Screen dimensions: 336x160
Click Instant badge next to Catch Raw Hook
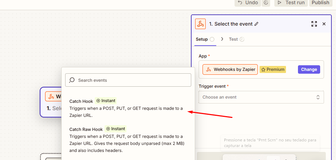coord(116,129)
